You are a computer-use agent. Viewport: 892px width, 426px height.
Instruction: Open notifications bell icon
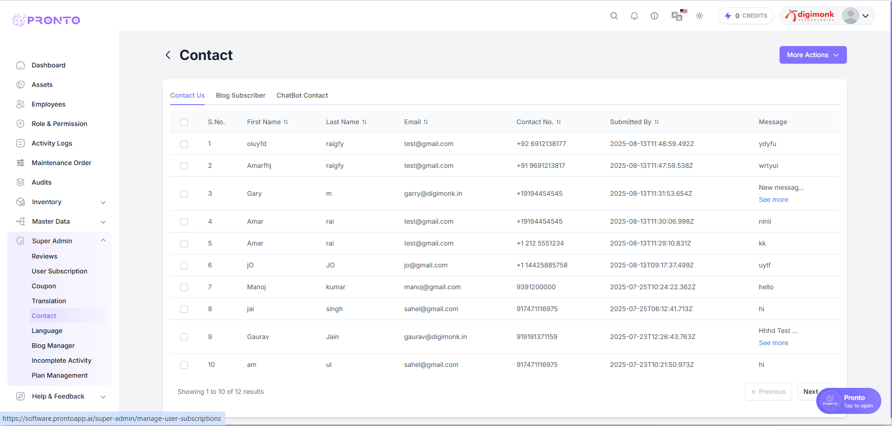coord(634,16)
